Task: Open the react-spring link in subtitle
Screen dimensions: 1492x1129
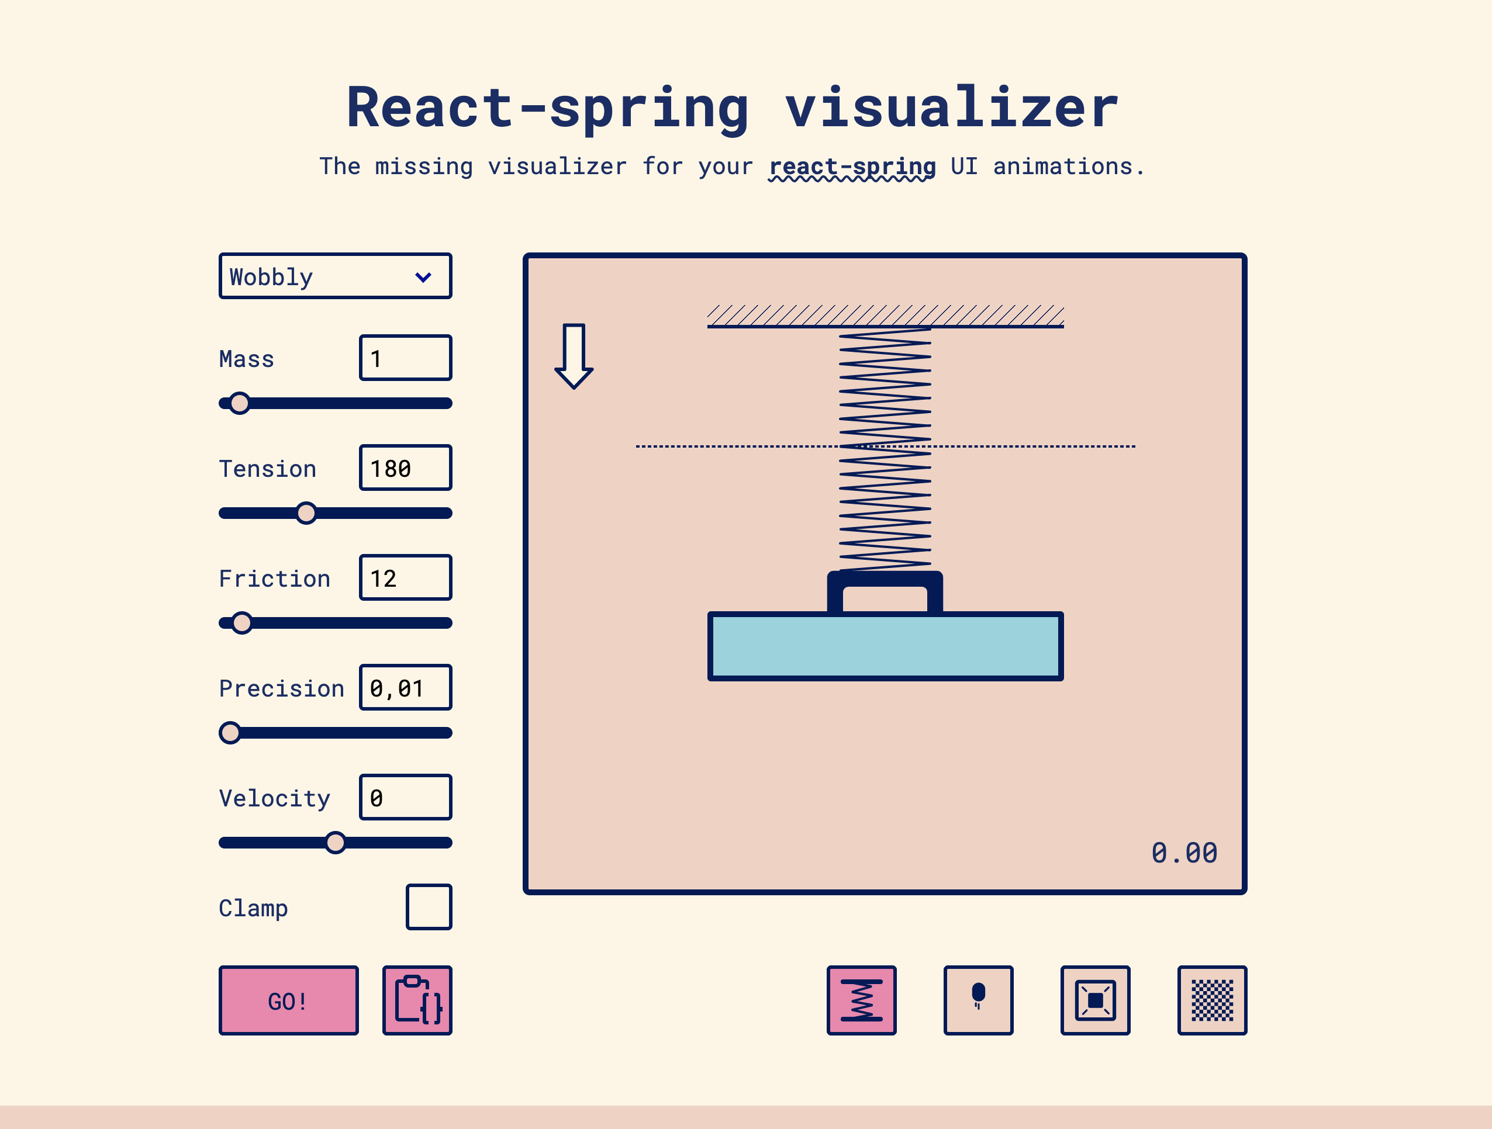Action: point(852,167)
